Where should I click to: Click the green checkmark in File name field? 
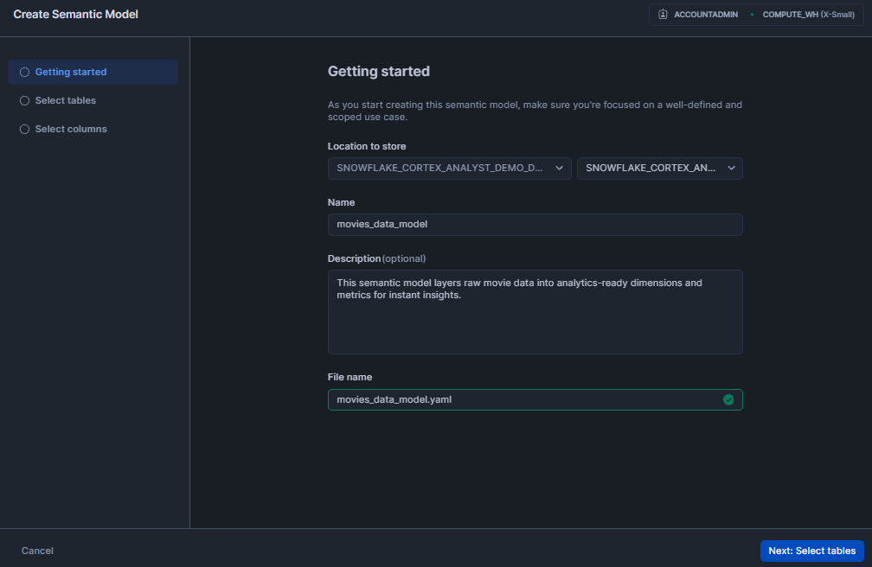(x=728, y=399)
